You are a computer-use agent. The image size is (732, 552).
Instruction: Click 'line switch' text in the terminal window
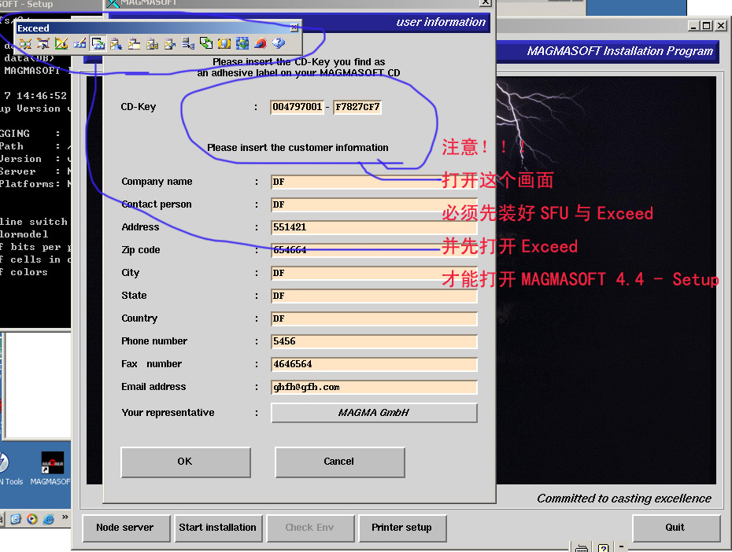(x=34, y=222)
